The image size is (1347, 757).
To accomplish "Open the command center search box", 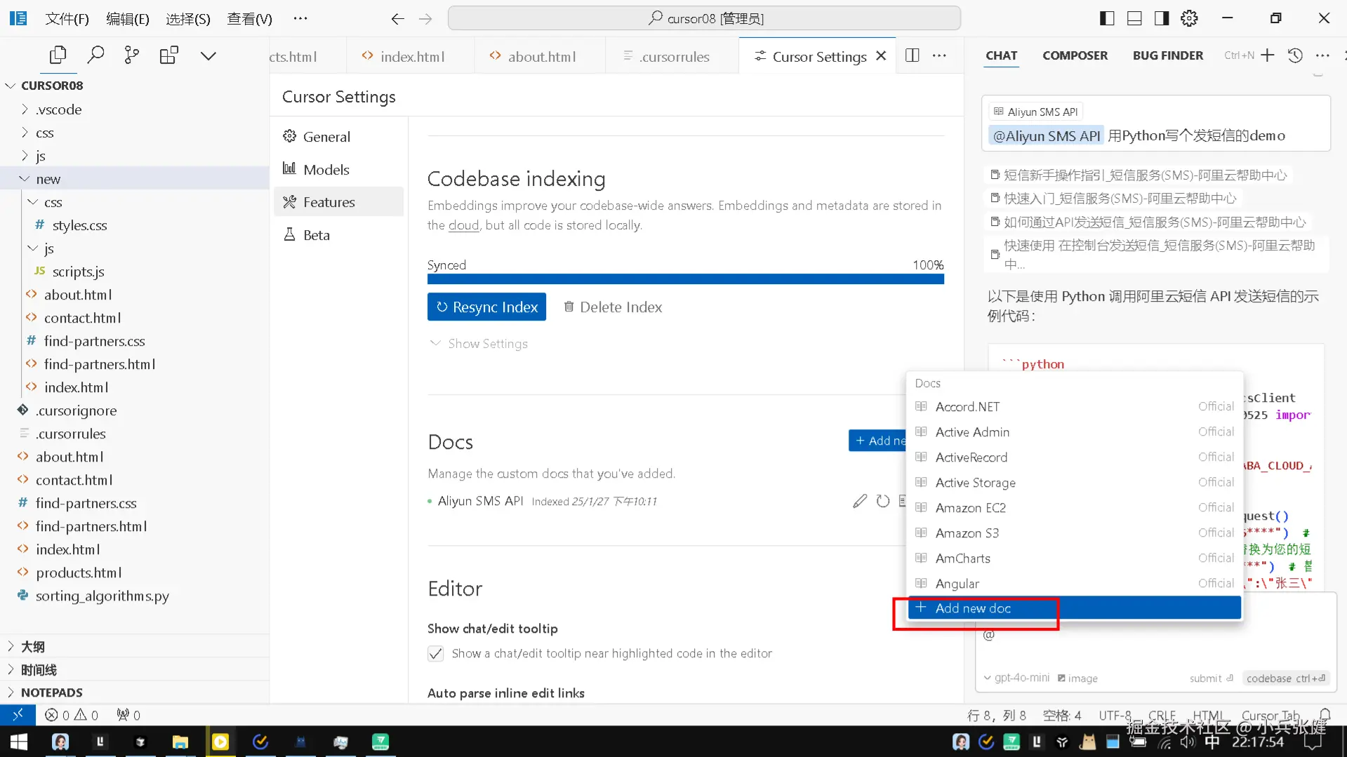I will click(x=704, y=18).
